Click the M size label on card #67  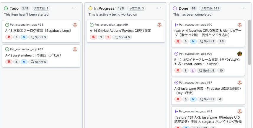coord(24,62)
